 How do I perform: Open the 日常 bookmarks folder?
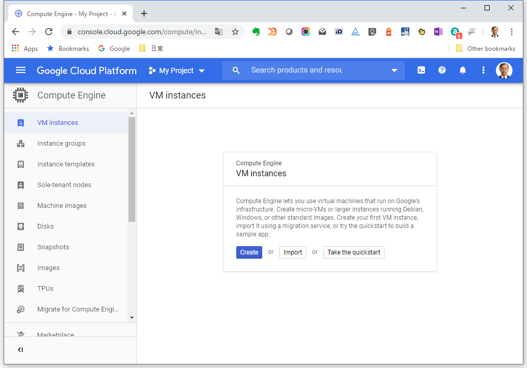click(x=151, y=49)
